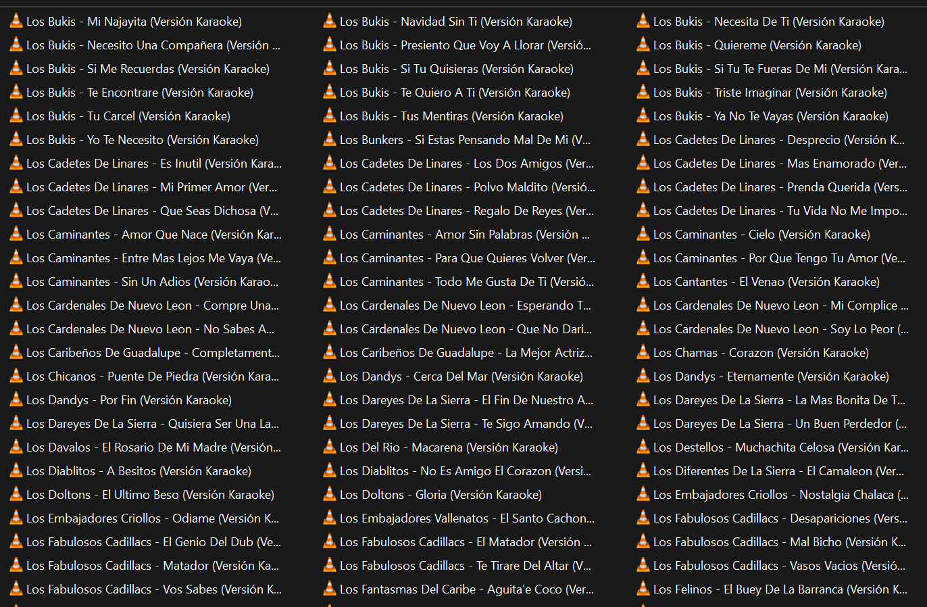Viewport: 927px width, 607px height.
Task: Click VLC cone icon for Los Del Rio - Macarena
Action: point(330,447)
